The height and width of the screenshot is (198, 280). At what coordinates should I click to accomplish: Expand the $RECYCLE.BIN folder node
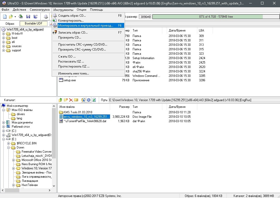coord(8,143)
